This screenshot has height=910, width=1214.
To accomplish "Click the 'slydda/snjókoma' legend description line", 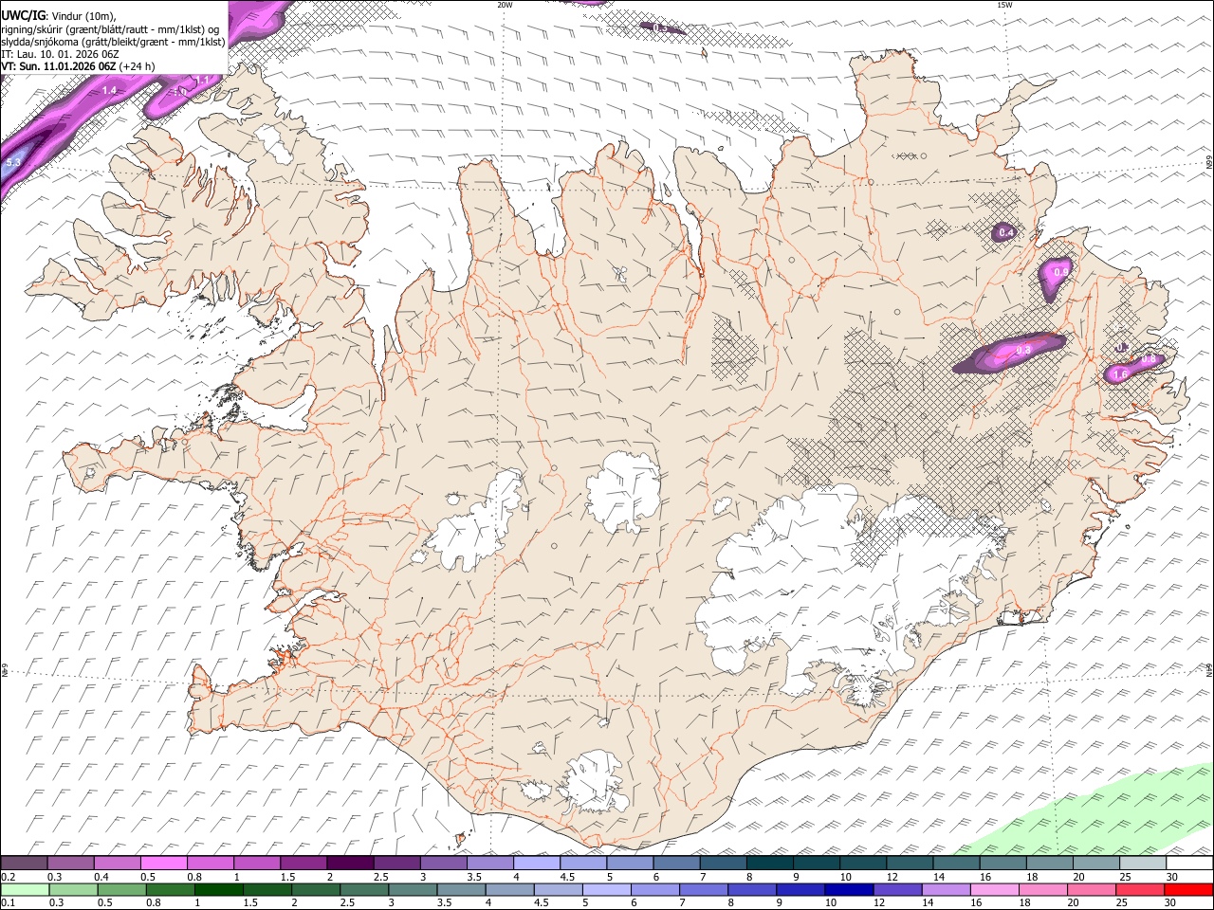I will [x=113, y=42].
